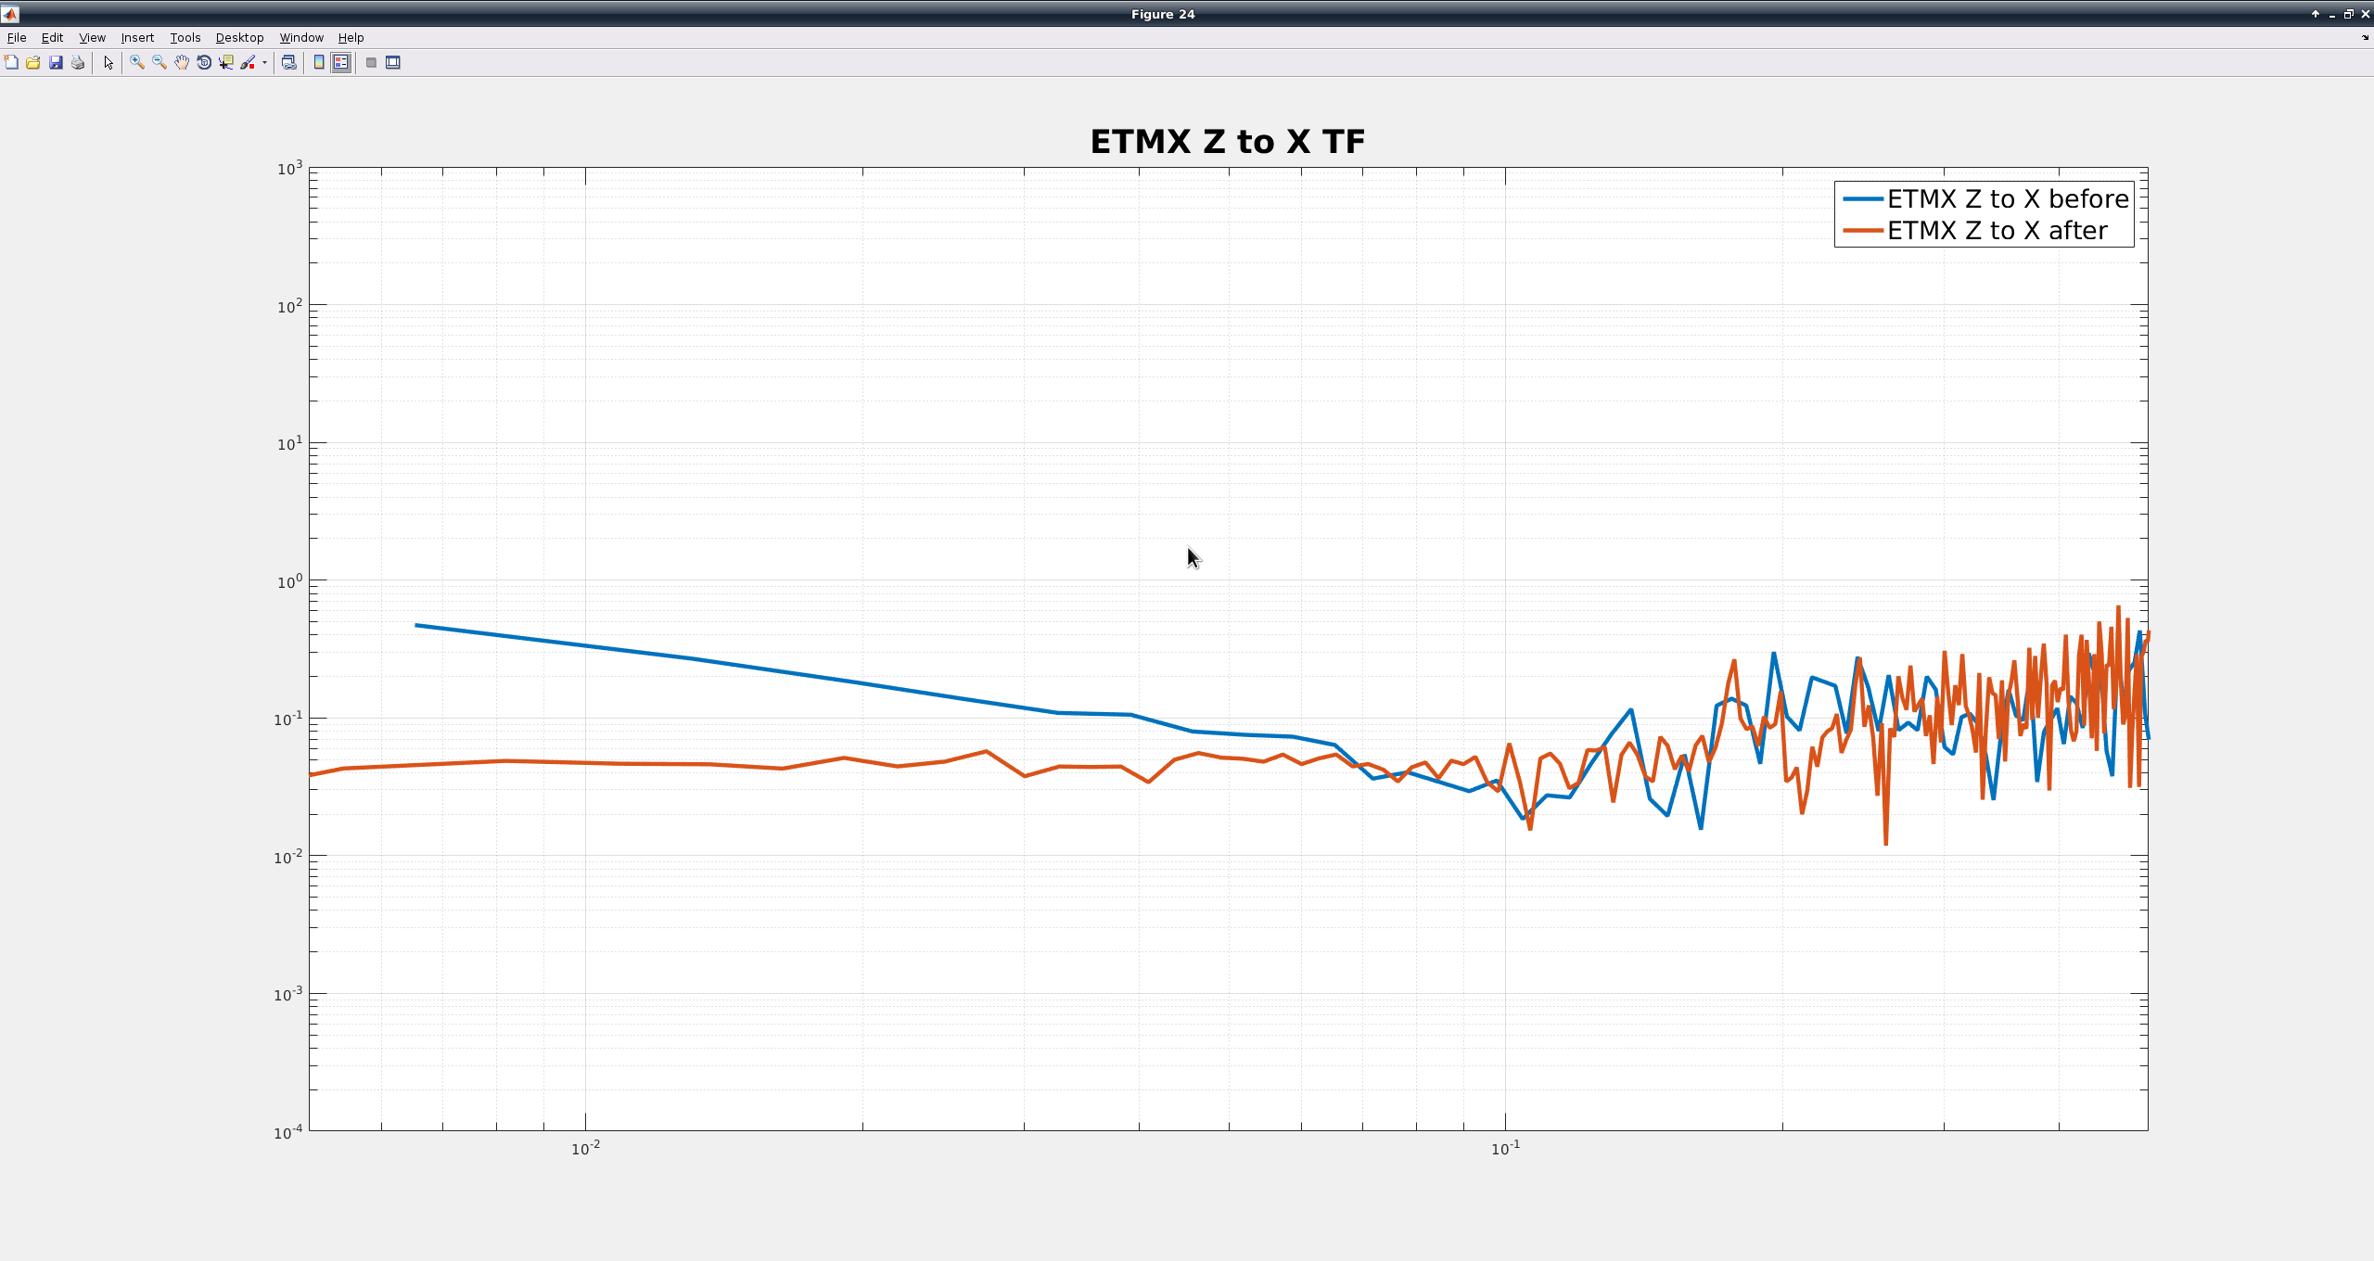Open the Help menu
Viewport: 2374px width, 1261px height.
tap(351, 38)
